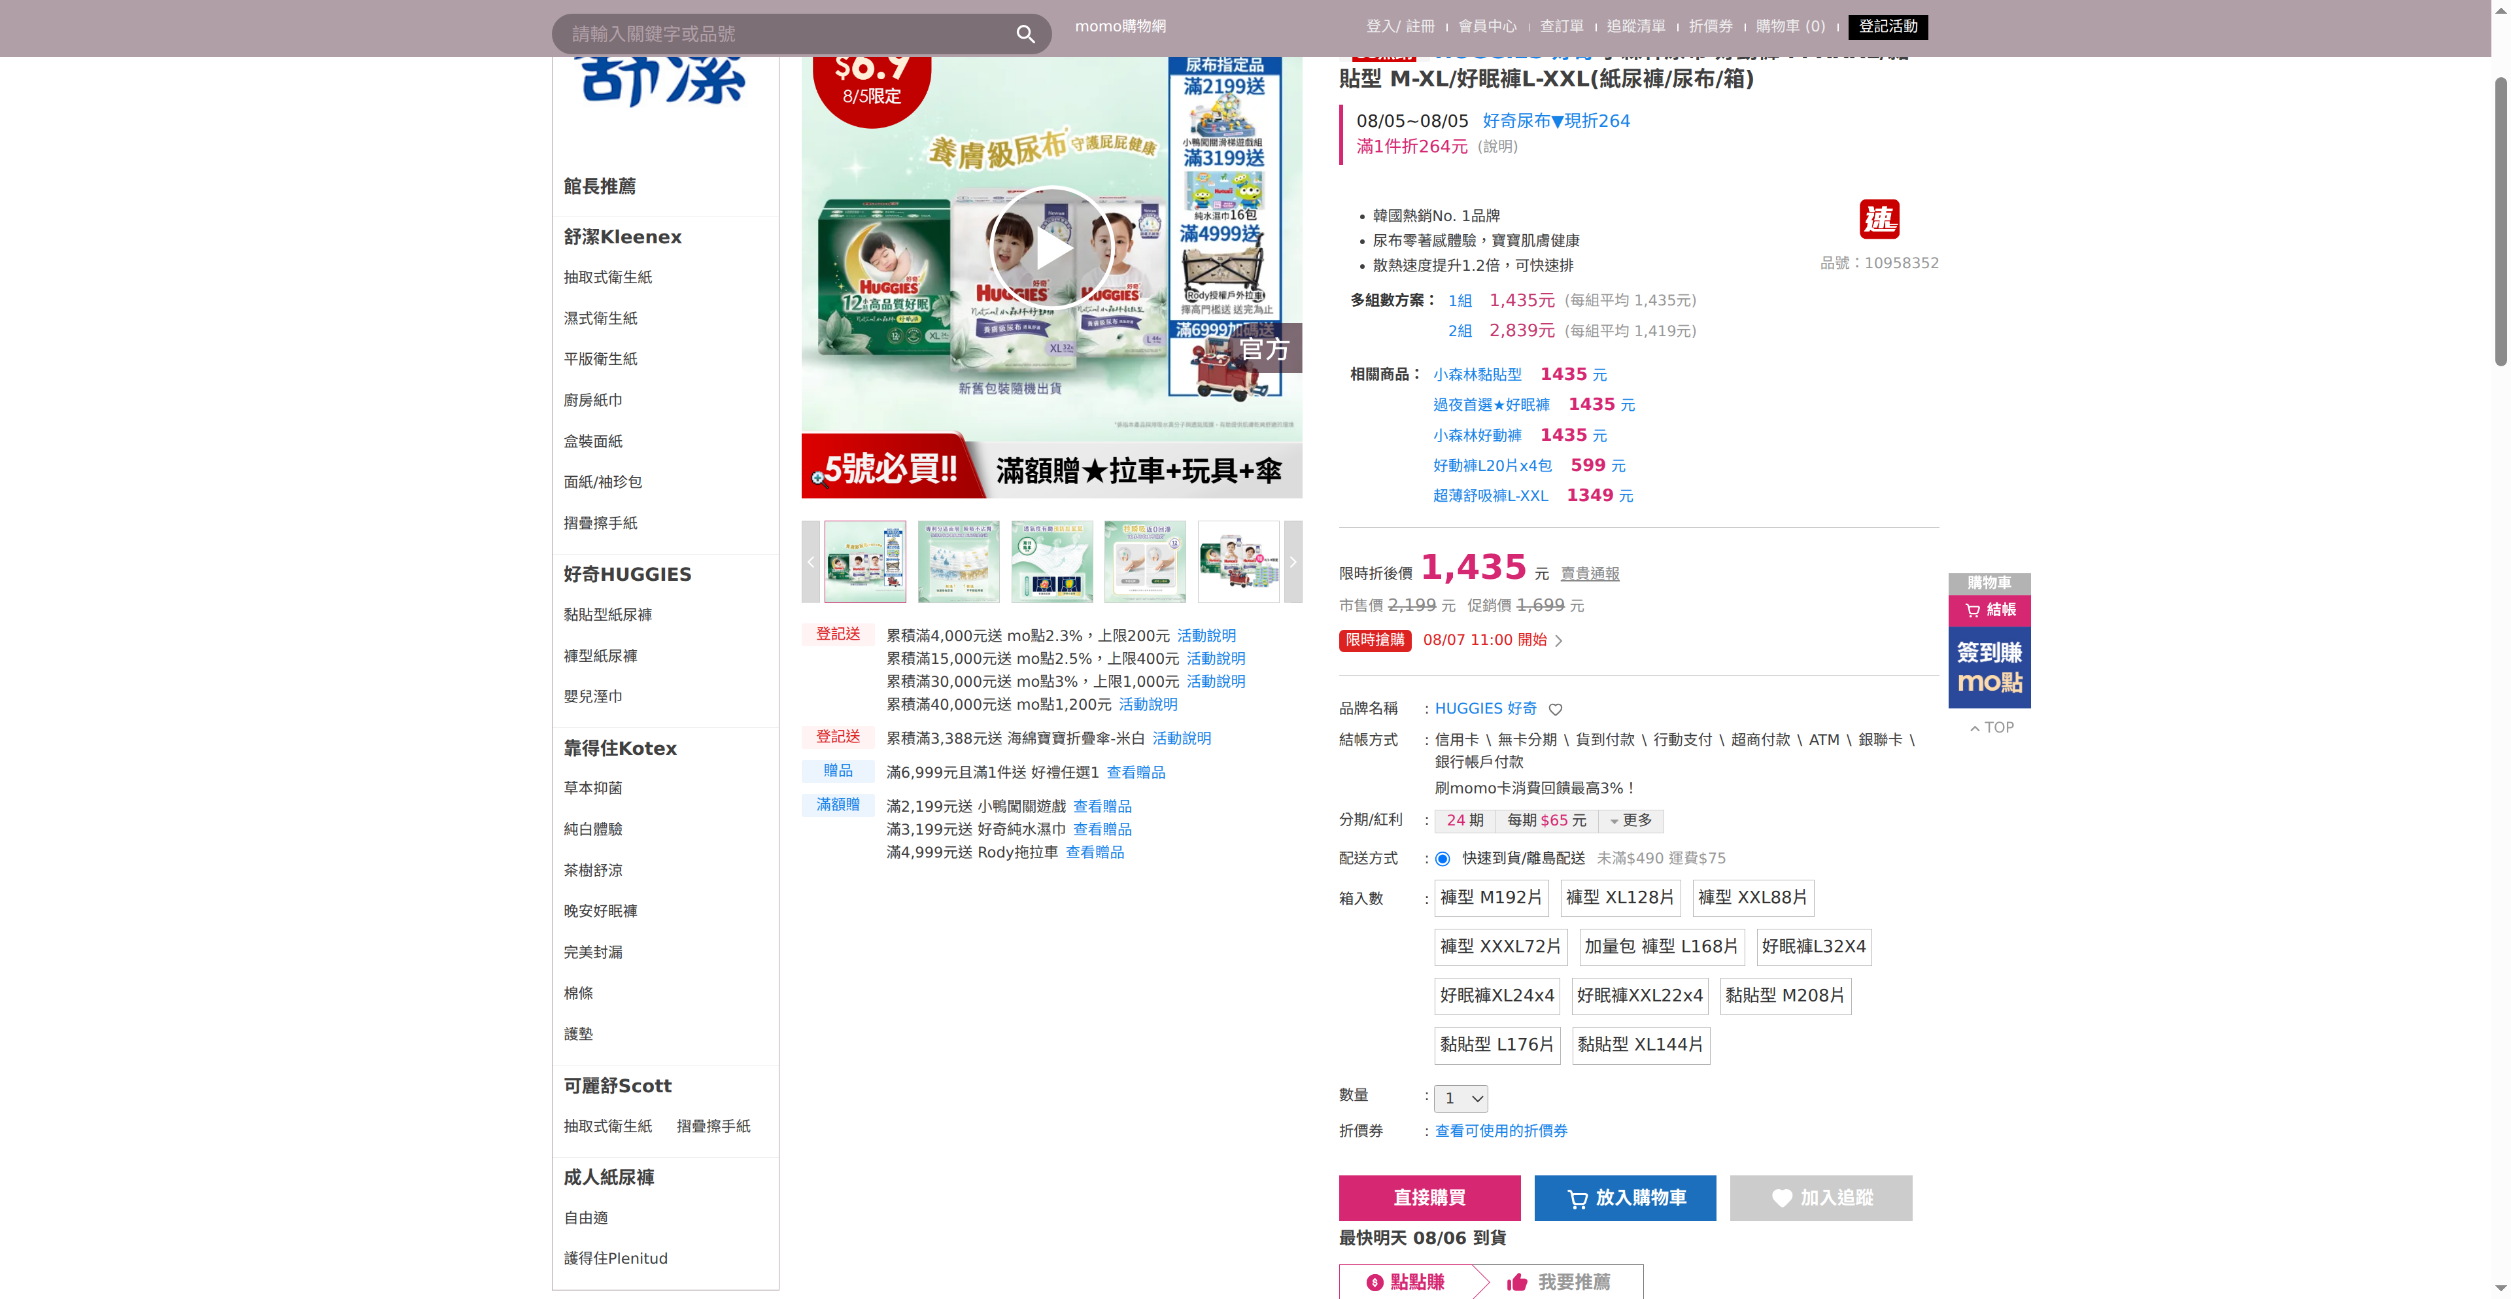
Task: Open the 好奇尿布▼現折264 promotion link
Action: [x=1556, y=121]
